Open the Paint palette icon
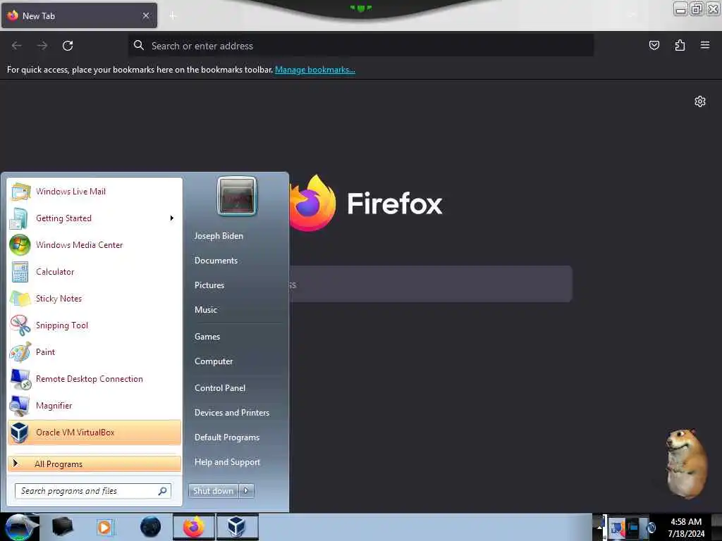The height and width of the screenshot is (541, 722). pyautogui.click(x=20, y=352)
